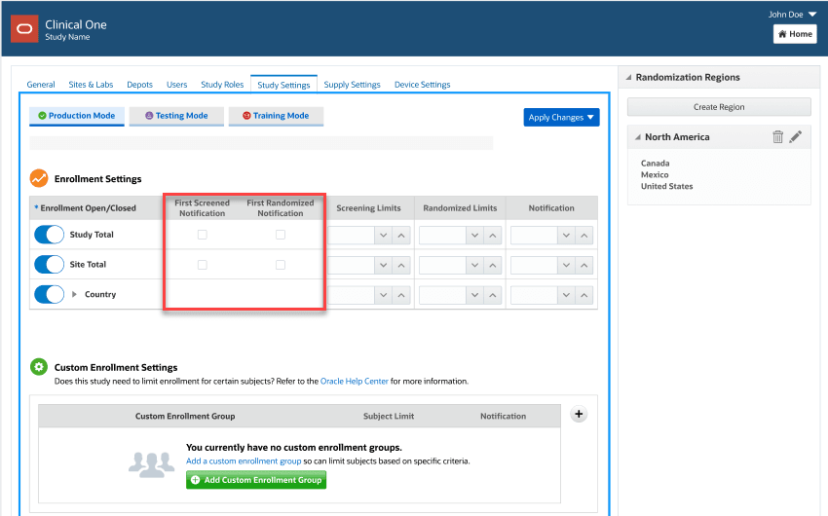
Task: Increase Study Total Notification value
Action: coord(584,236)
